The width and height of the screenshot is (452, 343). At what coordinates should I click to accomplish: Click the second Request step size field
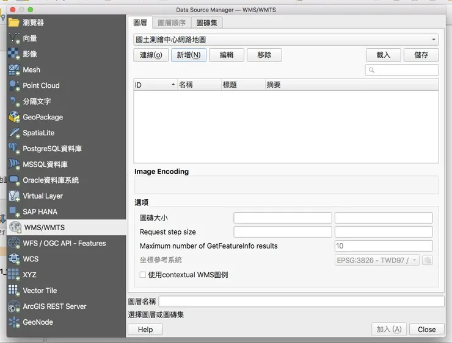pos(384,232)
